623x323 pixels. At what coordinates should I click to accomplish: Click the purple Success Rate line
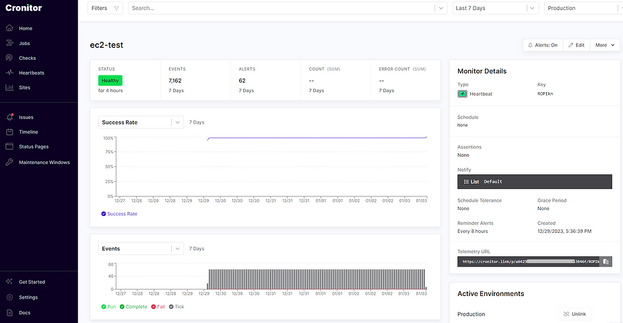pos(317,138)
